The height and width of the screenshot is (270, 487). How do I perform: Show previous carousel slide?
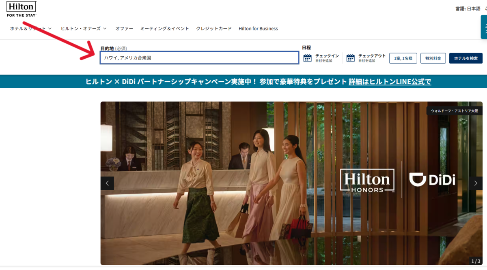(107, 183)
